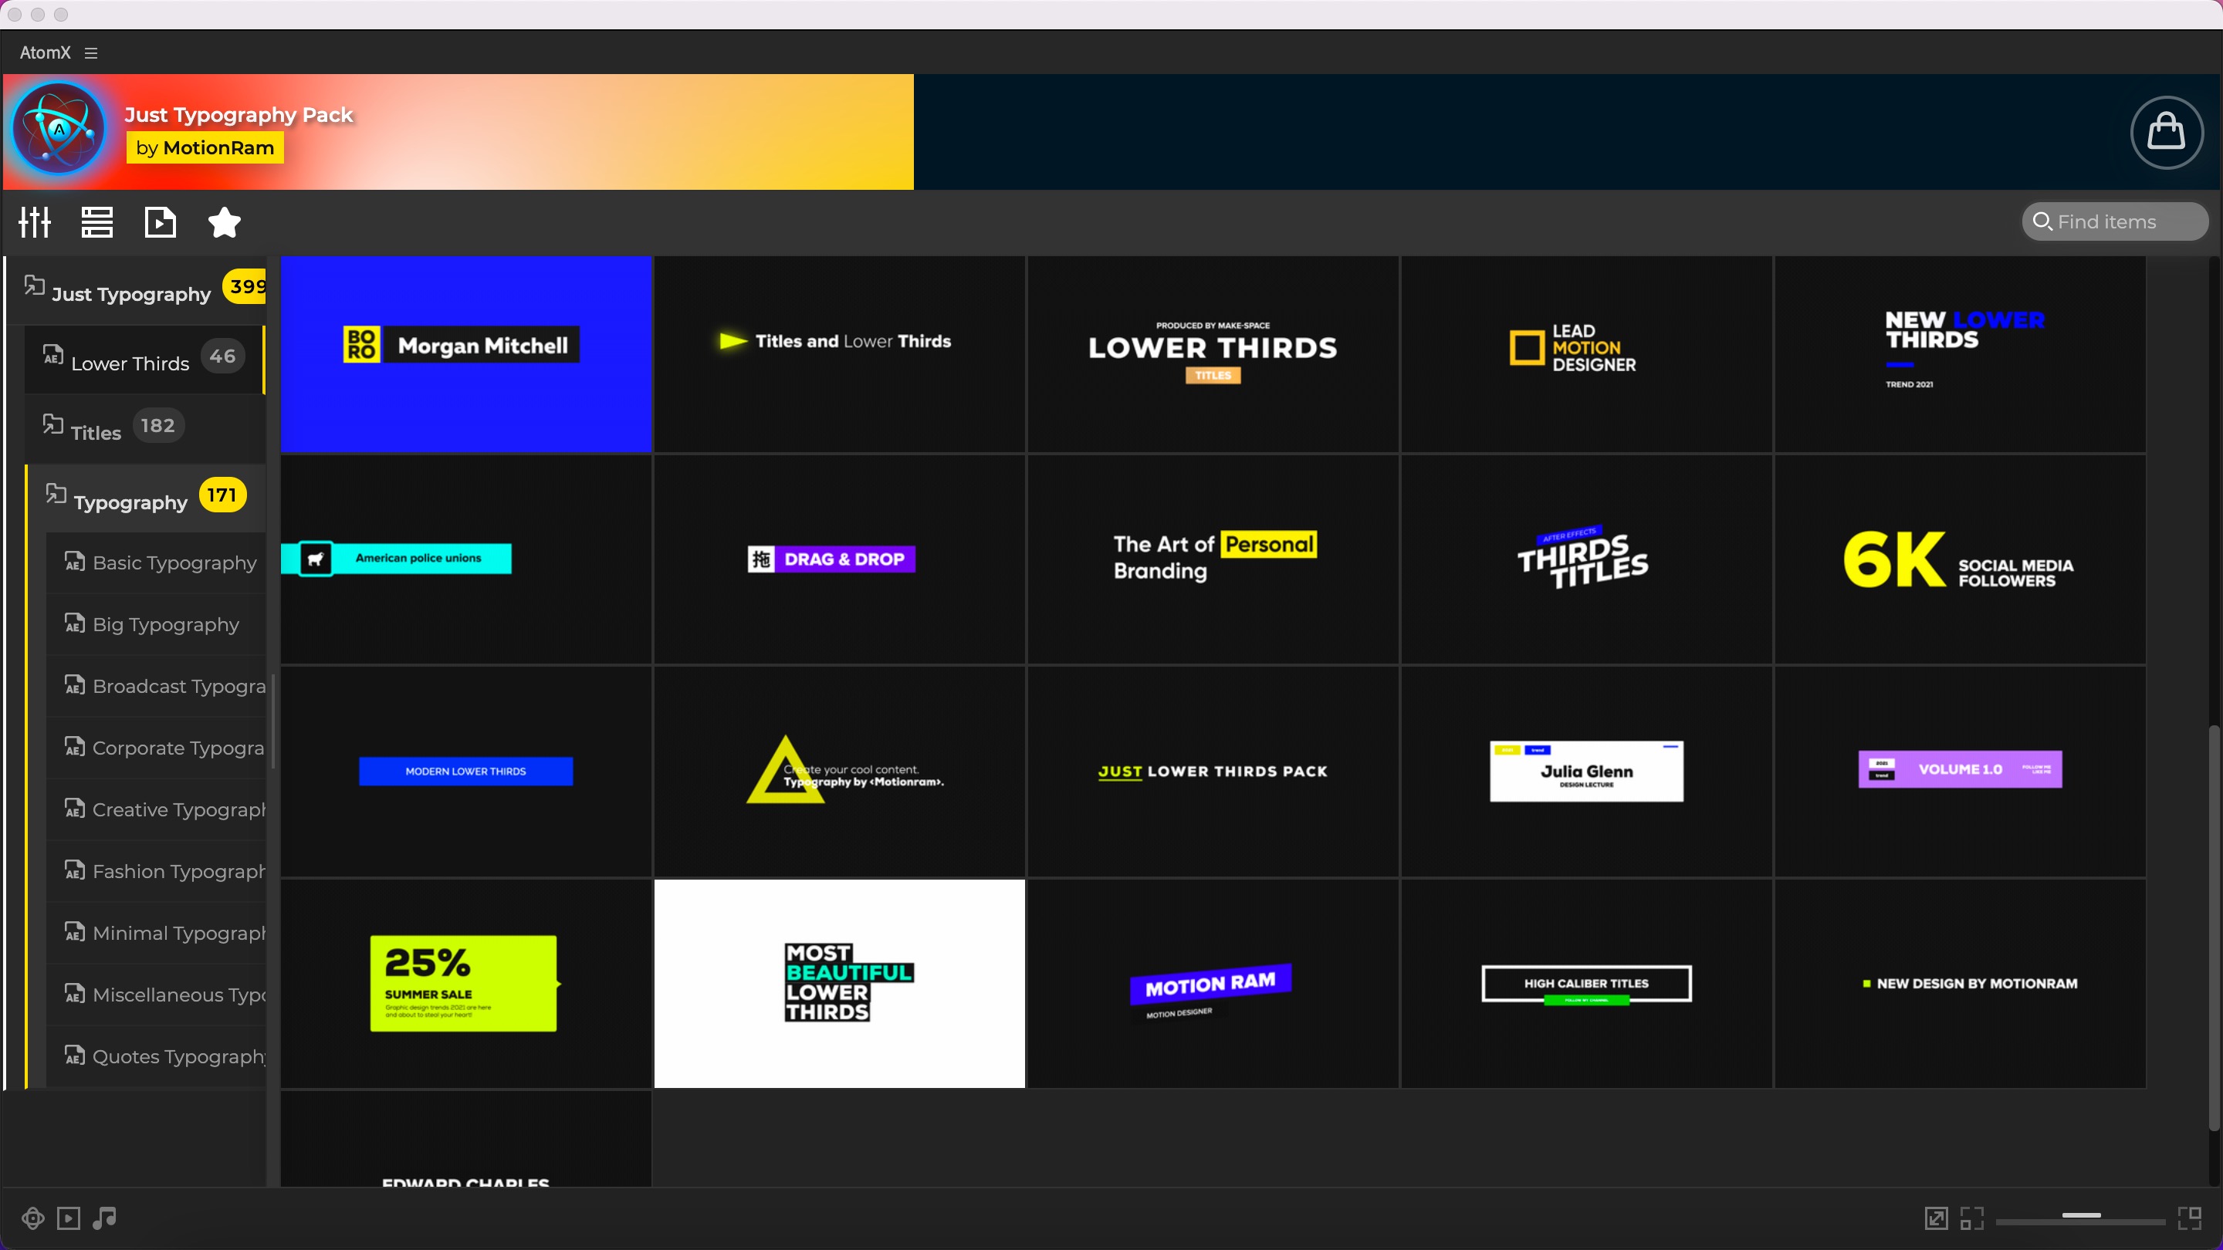
Task: Click the smallest thumbnail size icon
Action: [x=1971, y=1218]
